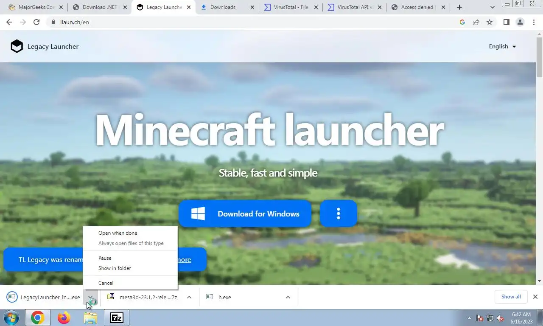Click Download for Windows button
This screenshot has height=326, width=543.
245,214
